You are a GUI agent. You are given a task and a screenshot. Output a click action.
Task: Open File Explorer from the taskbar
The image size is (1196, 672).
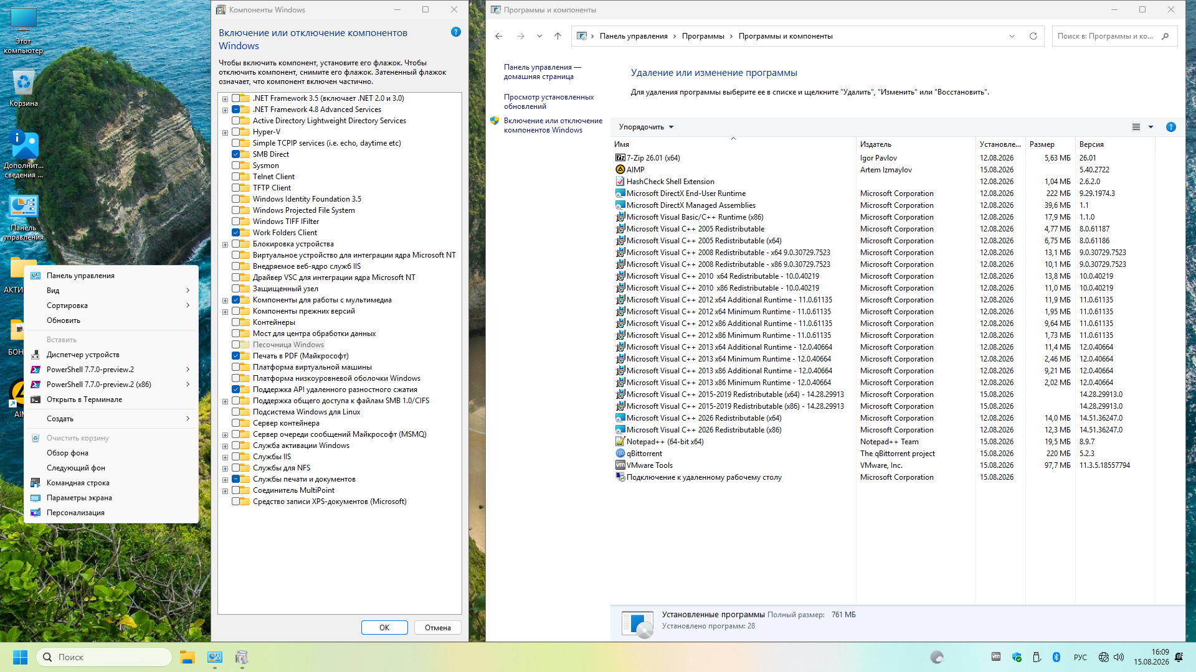coord(187,657)
